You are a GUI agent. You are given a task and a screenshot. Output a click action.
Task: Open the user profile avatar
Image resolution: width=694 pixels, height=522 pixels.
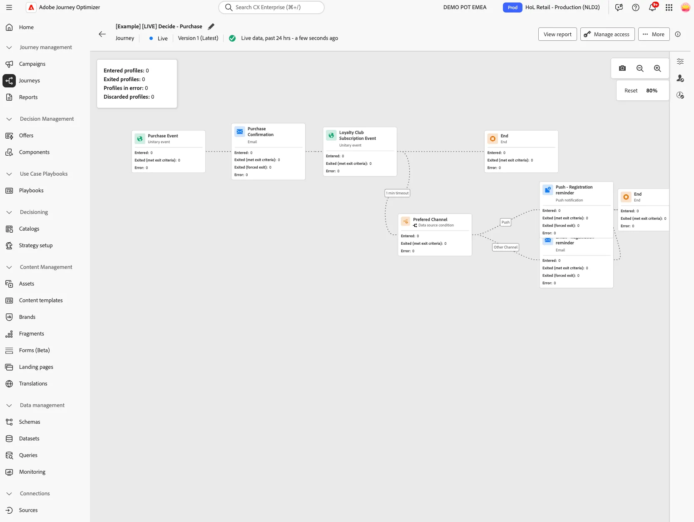tap(685, 7)
